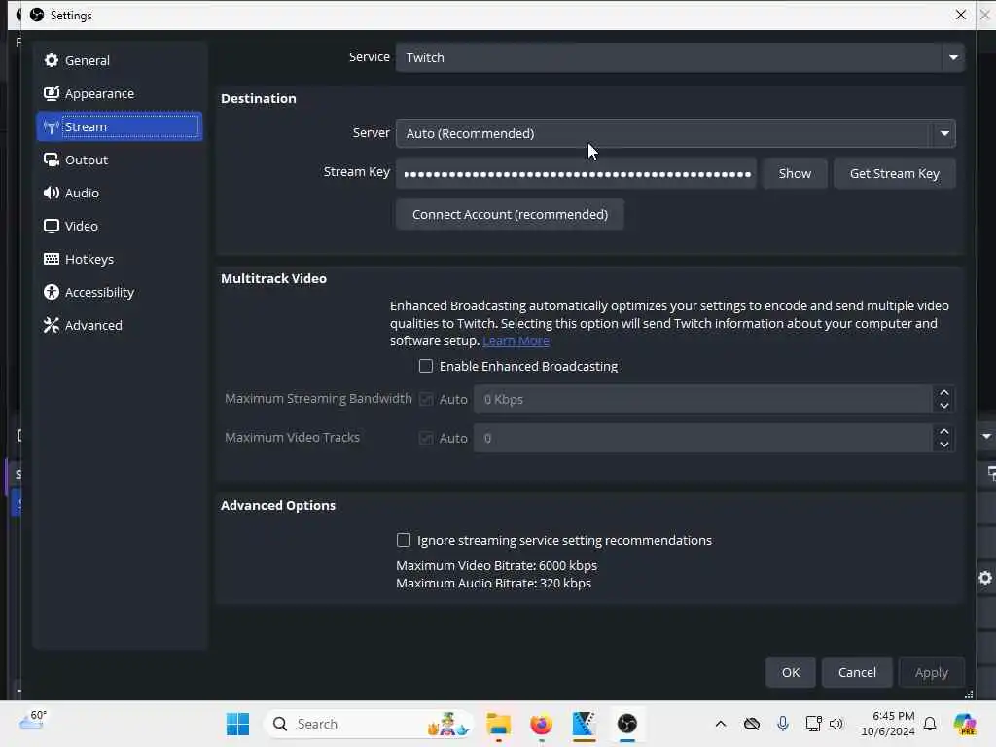Select the Appearance category icon
This screenshot has height=747, width=996.
[52, 93]
